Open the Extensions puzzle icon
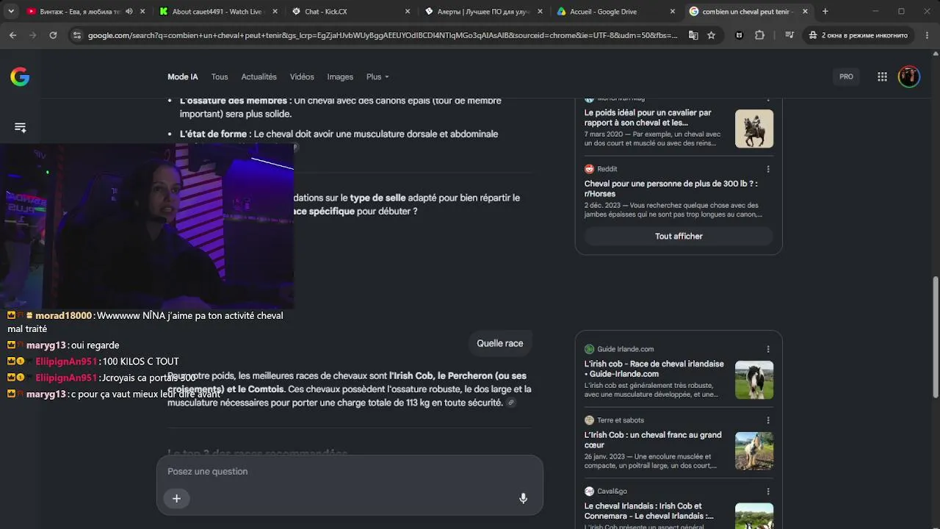This screenshot has height=529, width=940. click(759, 35)
